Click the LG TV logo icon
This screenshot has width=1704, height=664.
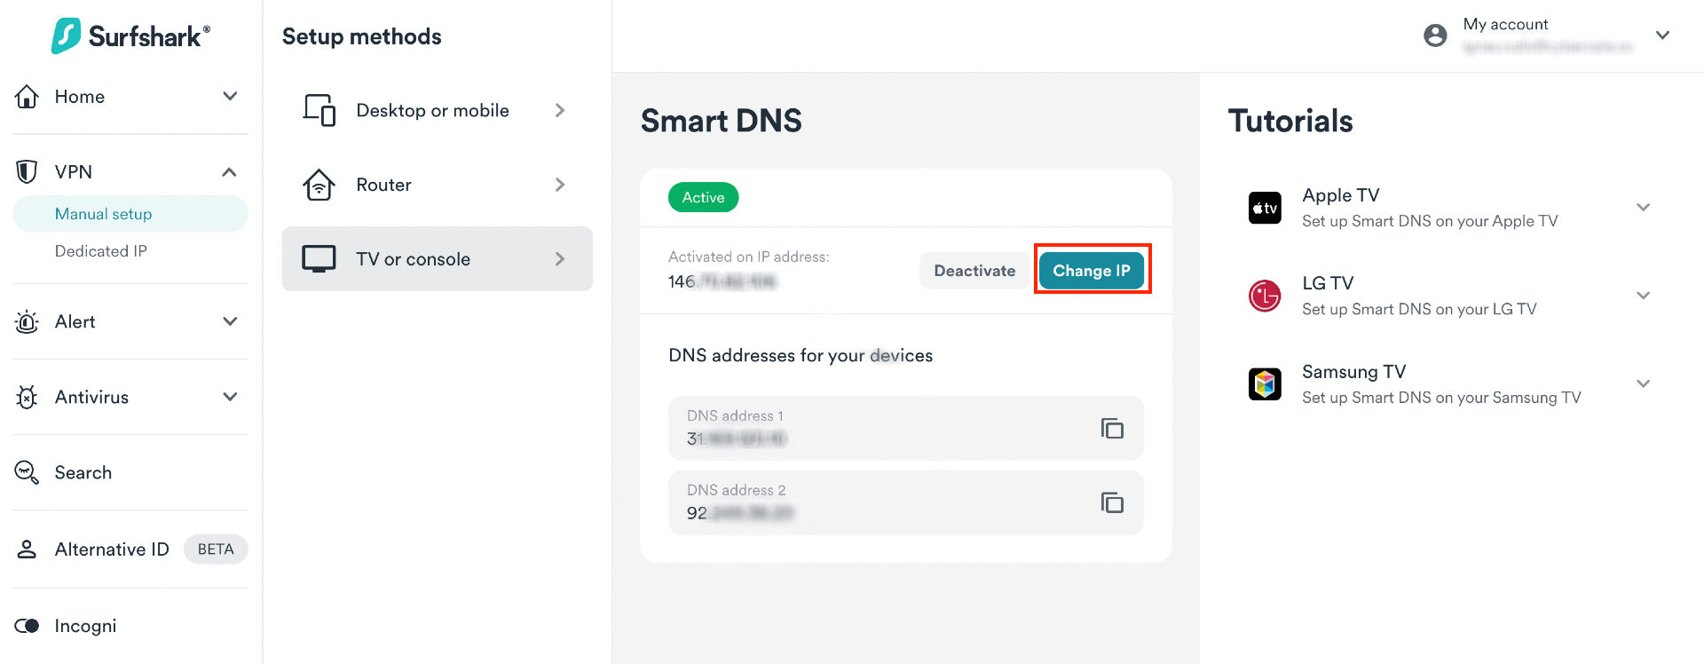coord(1265,296)
